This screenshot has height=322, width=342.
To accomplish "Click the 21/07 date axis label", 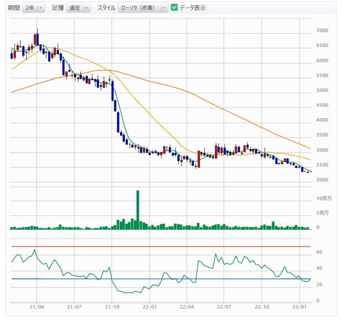I will pos(74,307).
